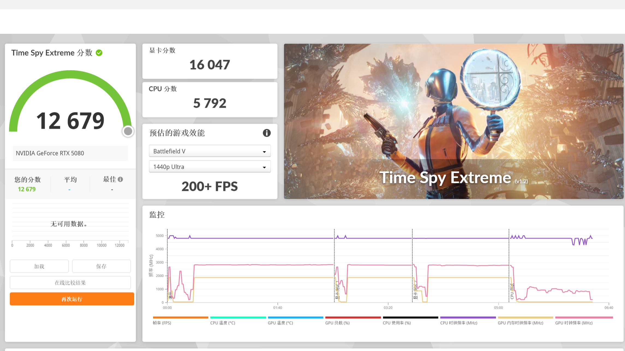Toggle GPU 时钟频率 pink legend series
Viewport: 625px width, 351px height.
[574, 323]
